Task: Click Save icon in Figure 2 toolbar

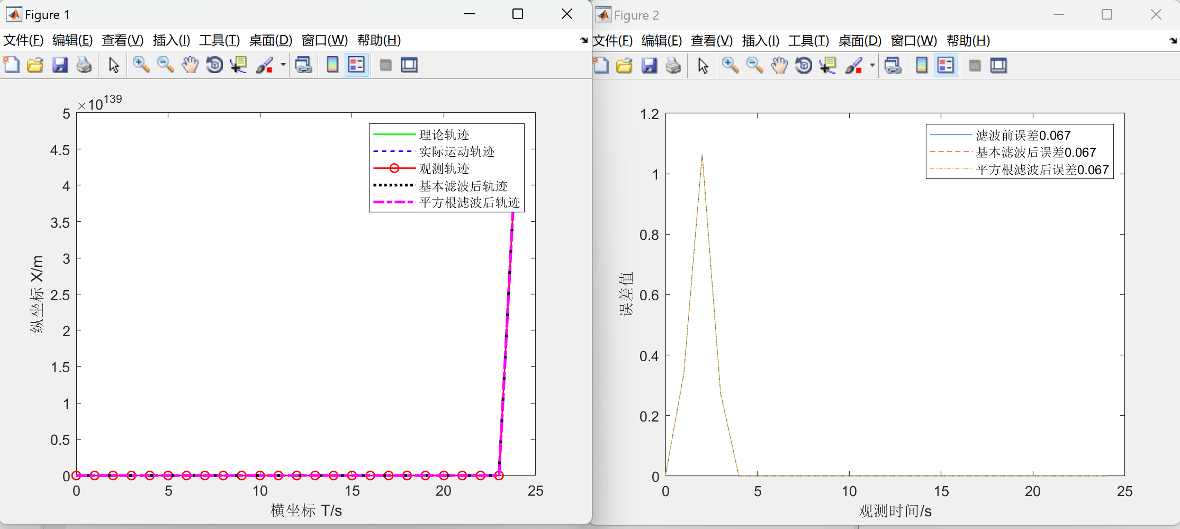Action: tap(649, 66)
